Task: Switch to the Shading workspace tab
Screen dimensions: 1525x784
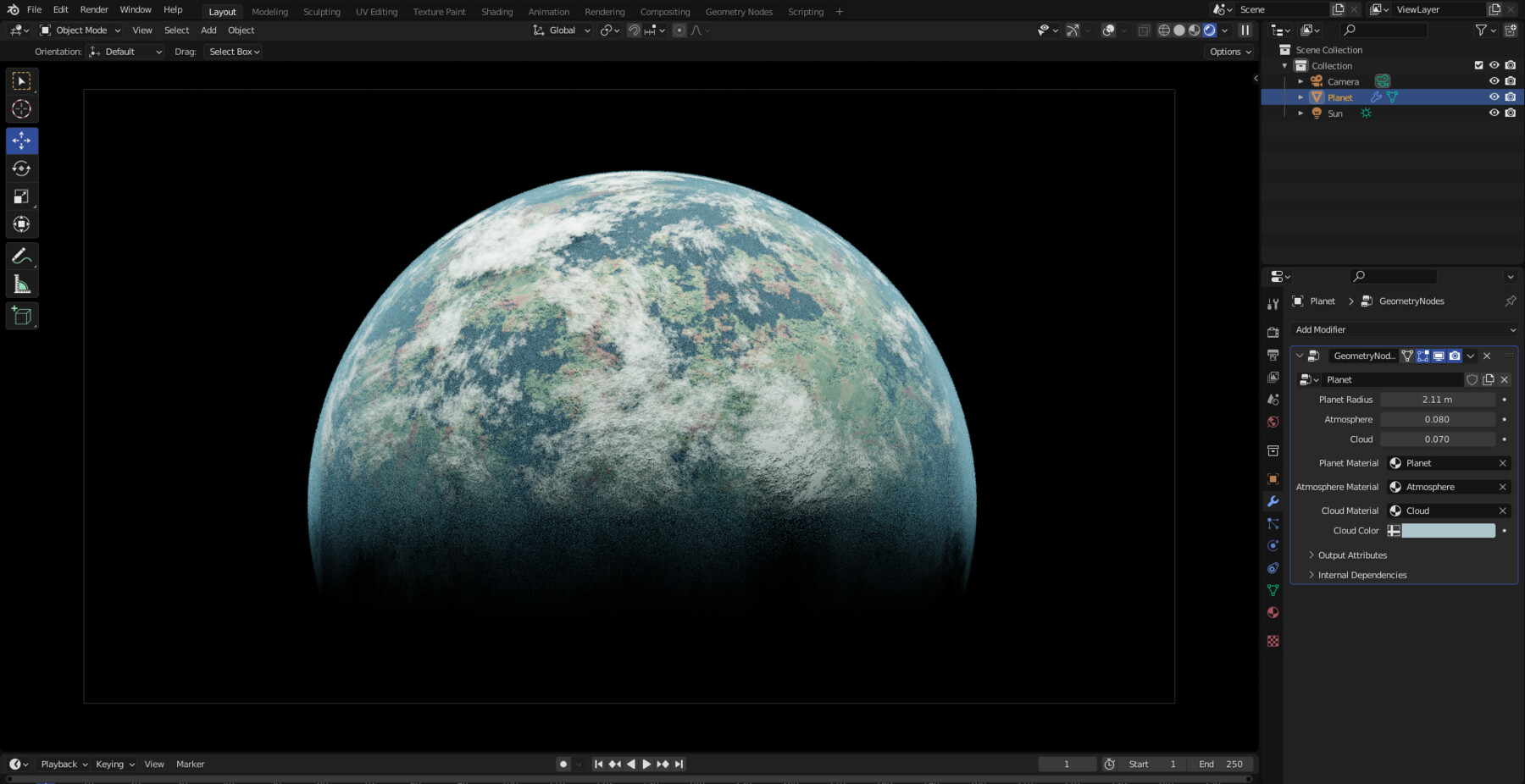Action: pyautogui.click(x=497, y=11)
